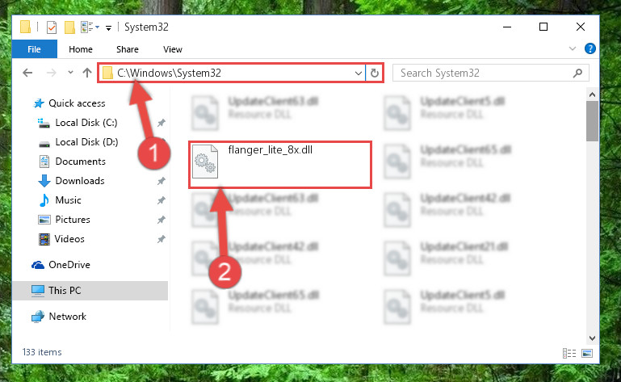621x382 pixels.
Task: Click into the Search System32 field
Action: click(x=491, y=73)
